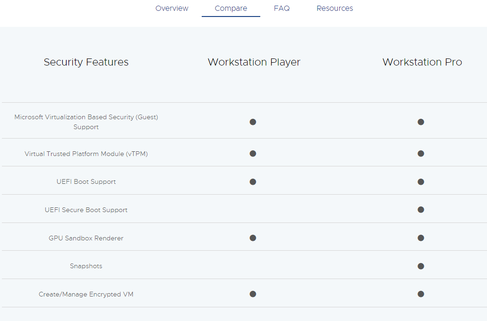Select Virtual Trusted Platform Module (vTPM) row label
Screen dimensions: 487x321
pyautogui.click(x=86, y=154)
